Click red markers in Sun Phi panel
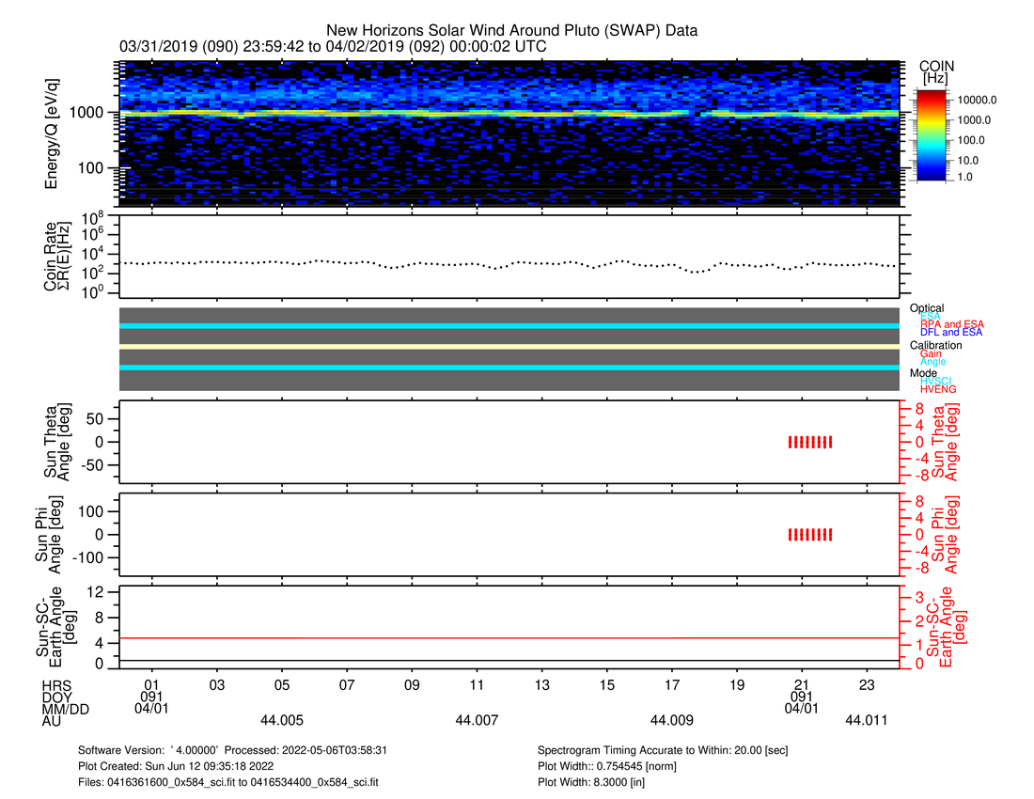The width and height of the screenshot is (1034, 799). [x=809, y=534]
